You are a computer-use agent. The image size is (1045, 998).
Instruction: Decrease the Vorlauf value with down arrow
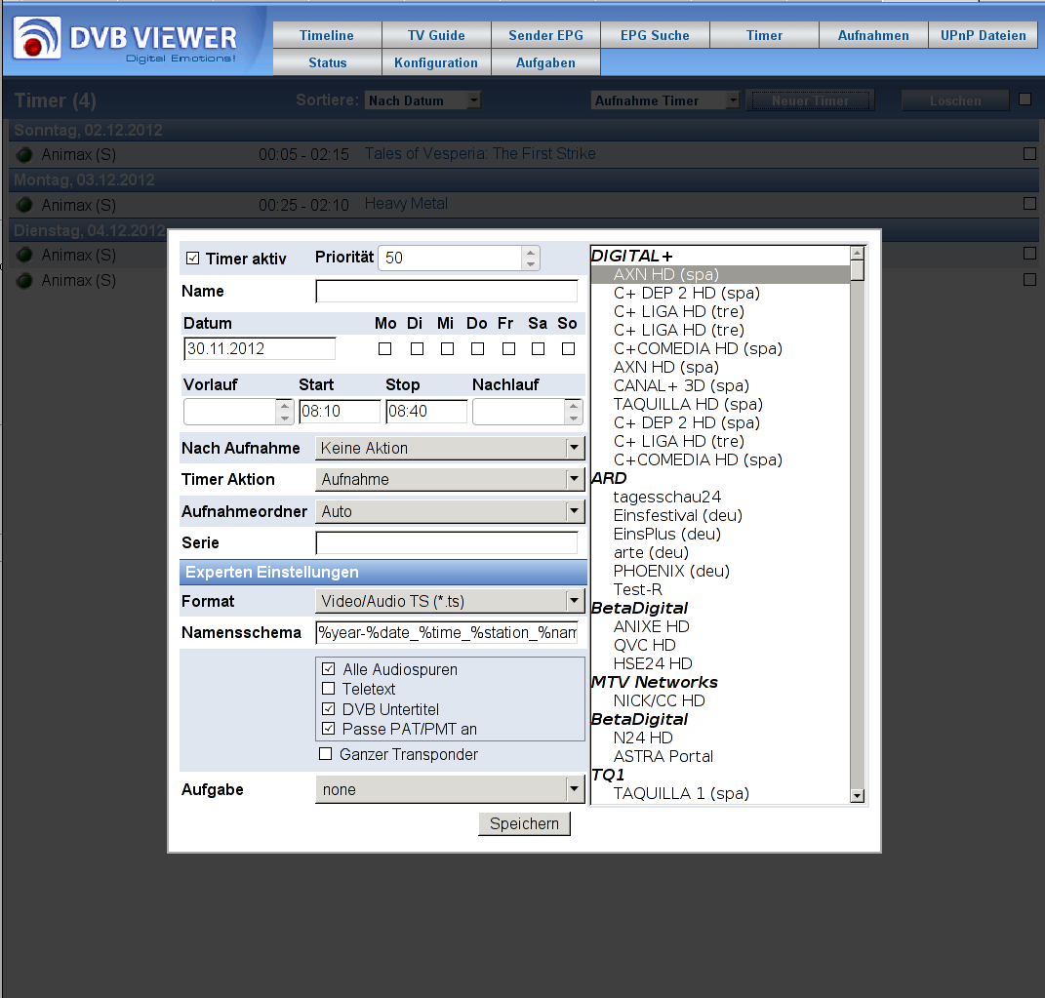[x=284, y=418]
